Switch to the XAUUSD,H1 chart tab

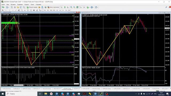tap(57, 89)
